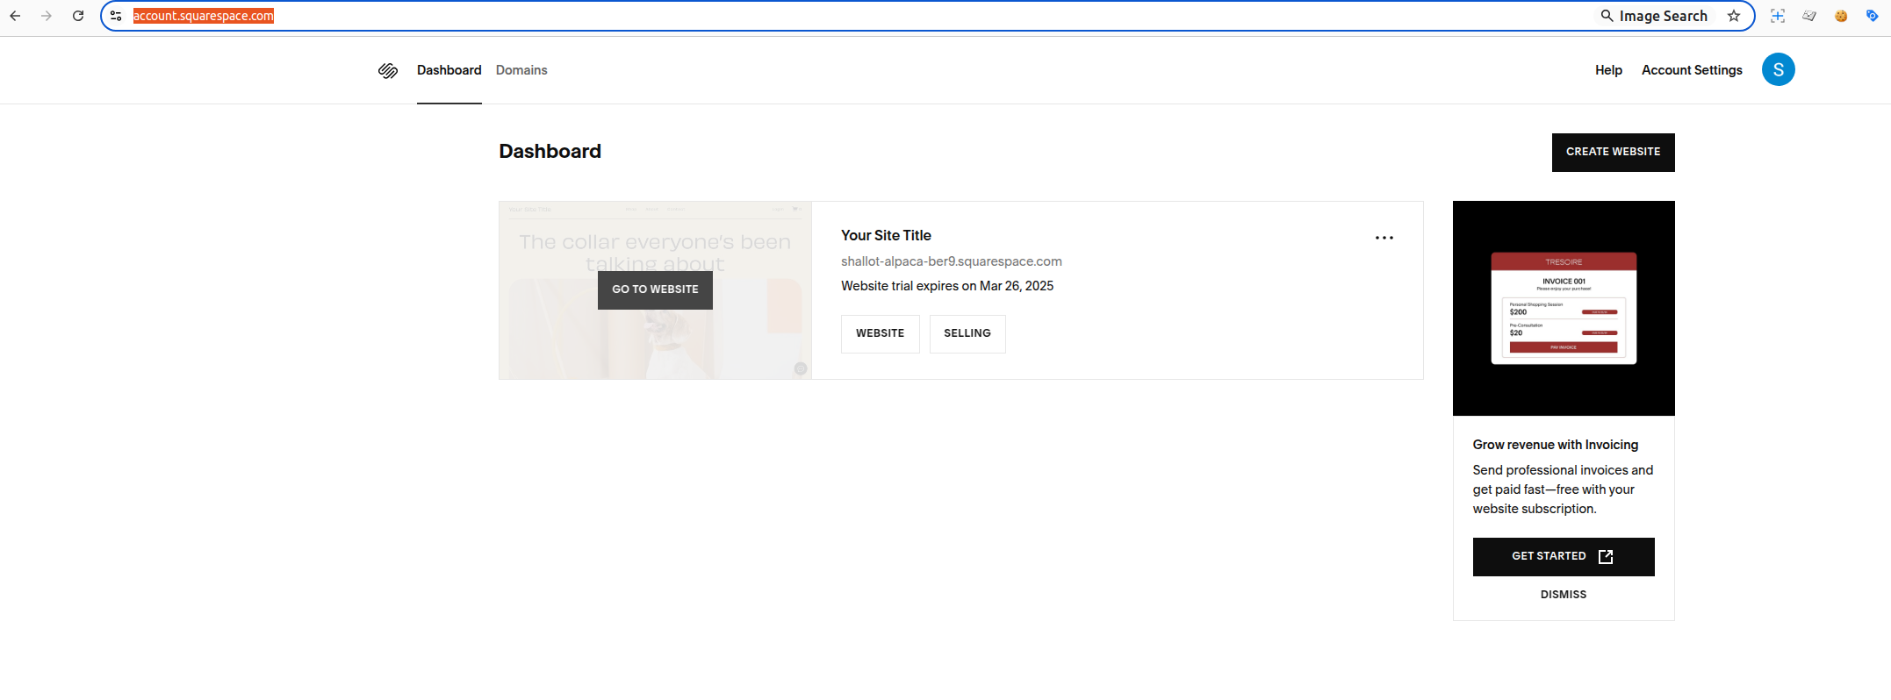
Task: Bookmark this page with star icon
Action: pos(1734,16)
